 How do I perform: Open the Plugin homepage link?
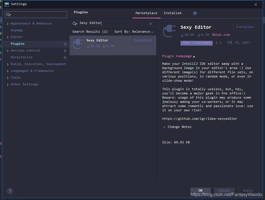pyautogui.click(x=177, y=56)
